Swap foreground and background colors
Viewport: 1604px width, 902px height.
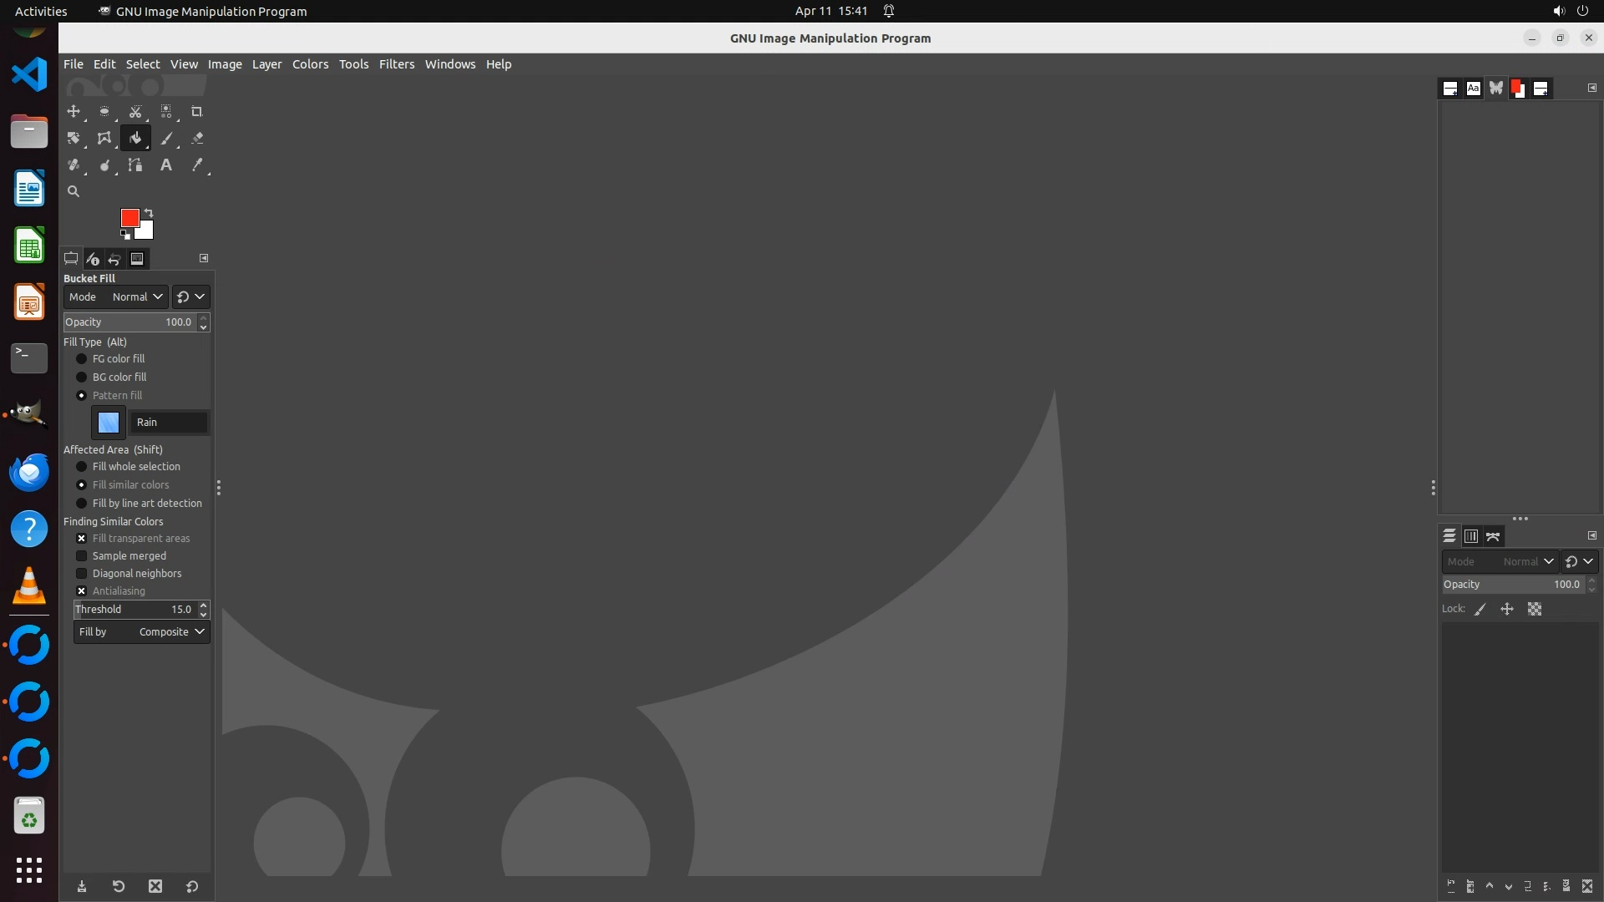pyautogui.click(x=149, y=212)
